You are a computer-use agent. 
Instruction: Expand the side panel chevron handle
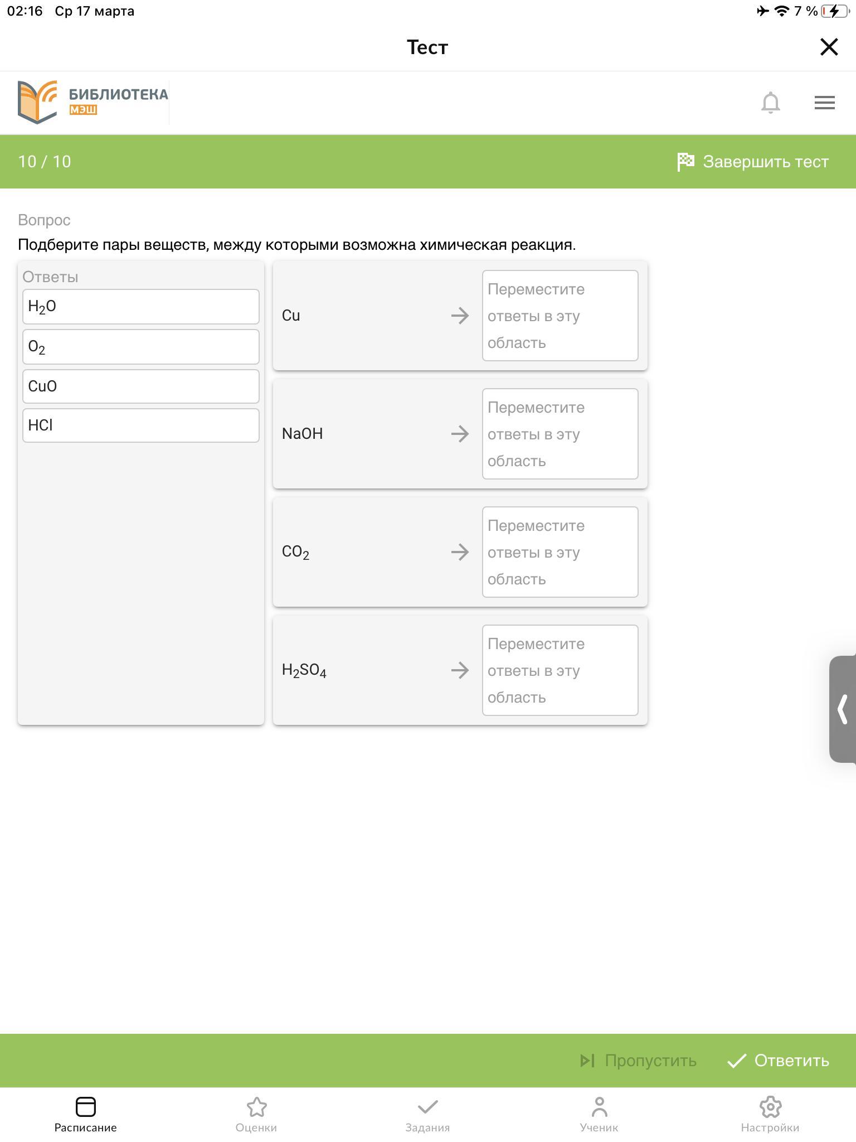tap(843, 709)
